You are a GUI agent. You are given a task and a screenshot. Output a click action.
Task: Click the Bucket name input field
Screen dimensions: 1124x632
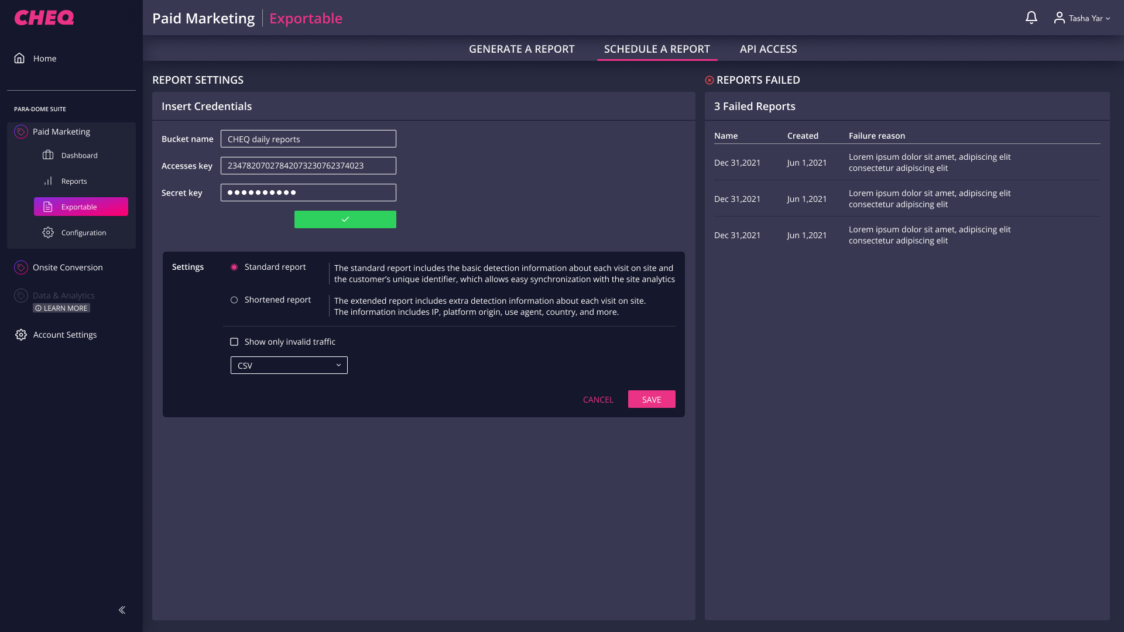click(x=309, y=139)
